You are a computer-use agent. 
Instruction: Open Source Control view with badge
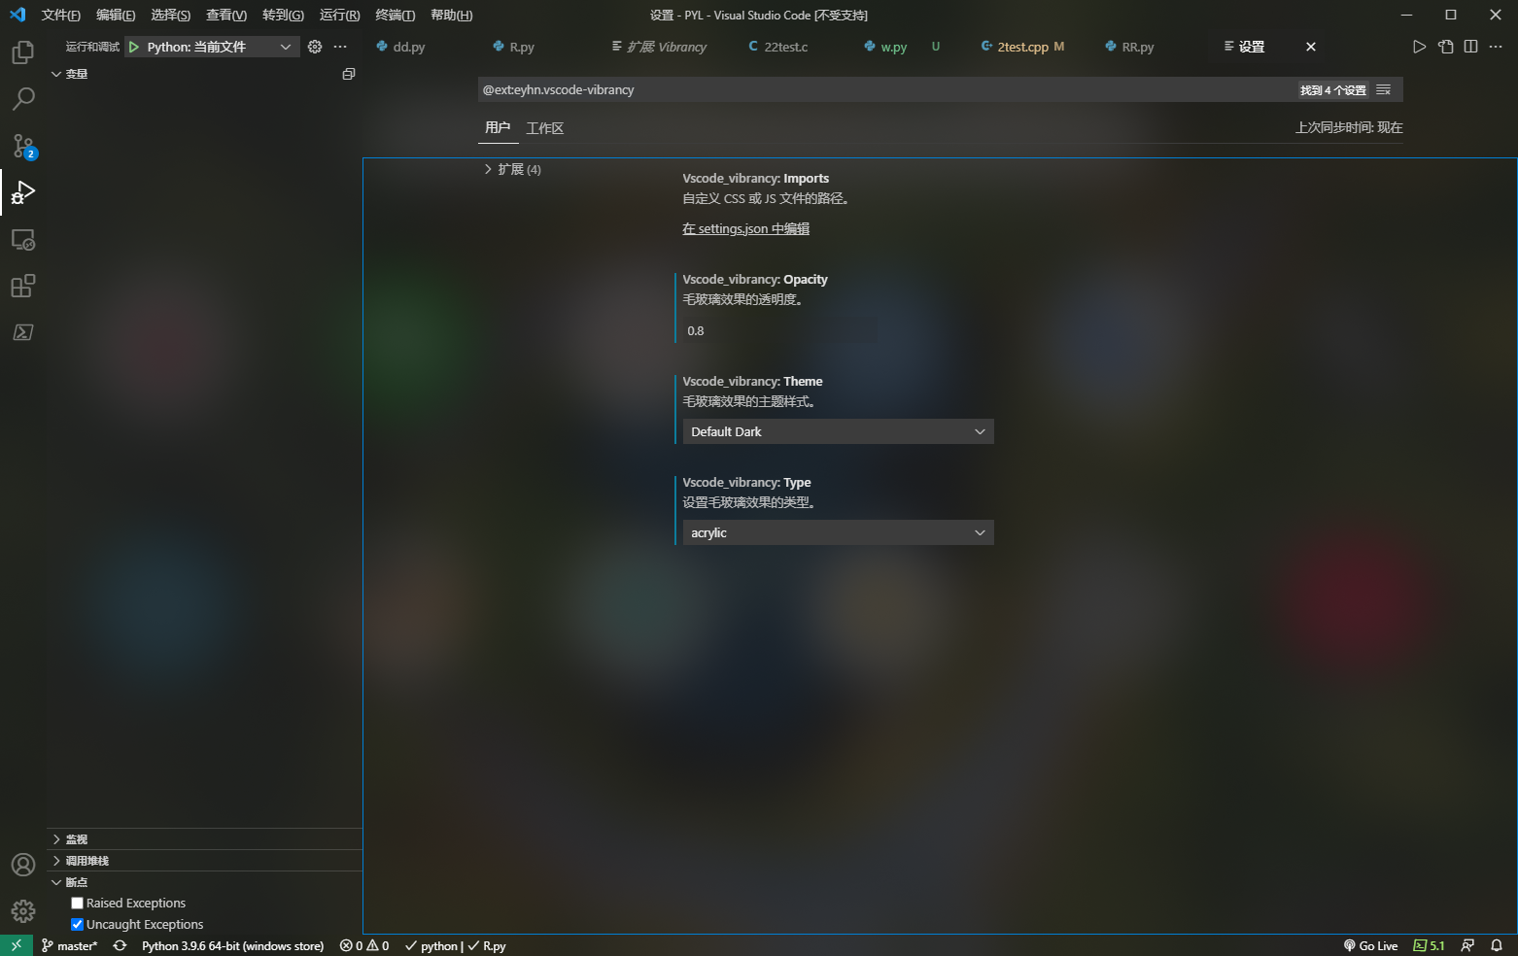(x=23, y=146)
